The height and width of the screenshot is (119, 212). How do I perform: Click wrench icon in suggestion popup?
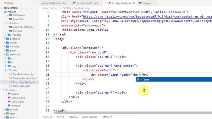click(137, 79)
